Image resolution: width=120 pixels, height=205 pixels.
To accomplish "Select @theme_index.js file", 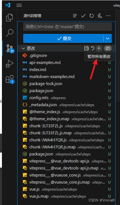I will [66, 112].
